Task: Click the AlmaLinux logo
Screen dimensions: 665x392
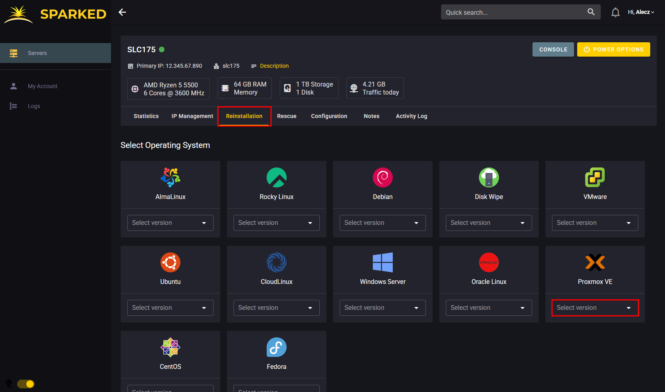Action: (x=170, y=177)
